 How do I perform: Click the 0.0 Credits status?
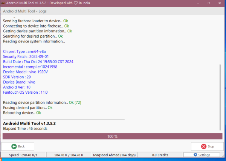coord(160,155)
